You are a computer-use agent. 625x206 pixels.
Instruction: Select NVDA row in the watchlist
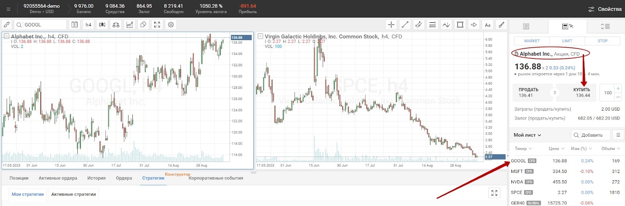pos(567,182)
